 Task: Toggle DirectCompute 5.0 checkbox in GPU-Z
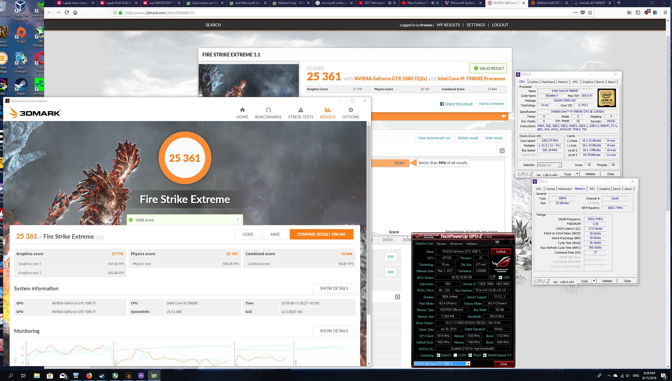coord(485,355)
